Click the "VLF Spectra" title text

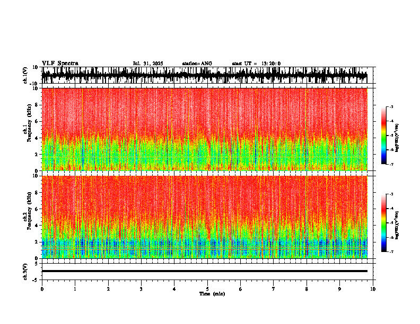[60, 64]
